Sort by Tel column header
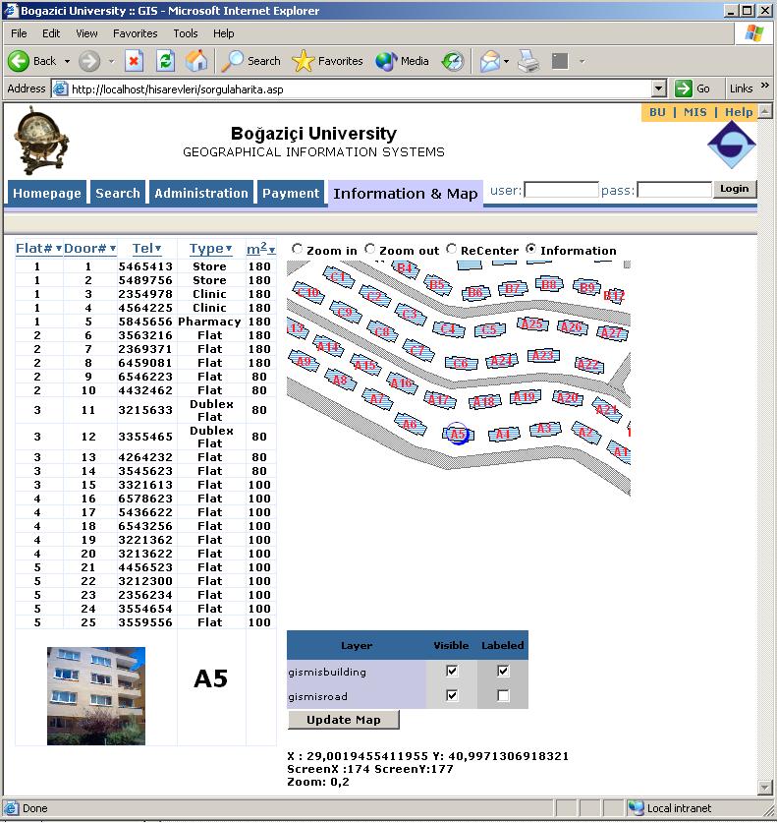The height and width of the screenshot is (823, 777). coord(146,248)
